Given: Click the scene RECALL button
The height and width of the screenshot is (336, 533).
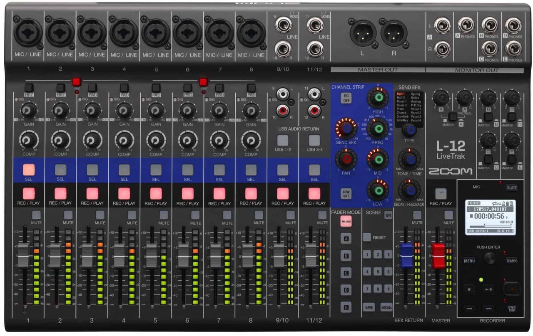Looking at the screenshot, I should (x=386, y=307).
